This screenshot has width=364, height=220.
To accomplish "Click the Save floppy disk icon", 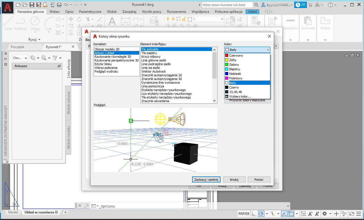I will (x=32, y=5).
